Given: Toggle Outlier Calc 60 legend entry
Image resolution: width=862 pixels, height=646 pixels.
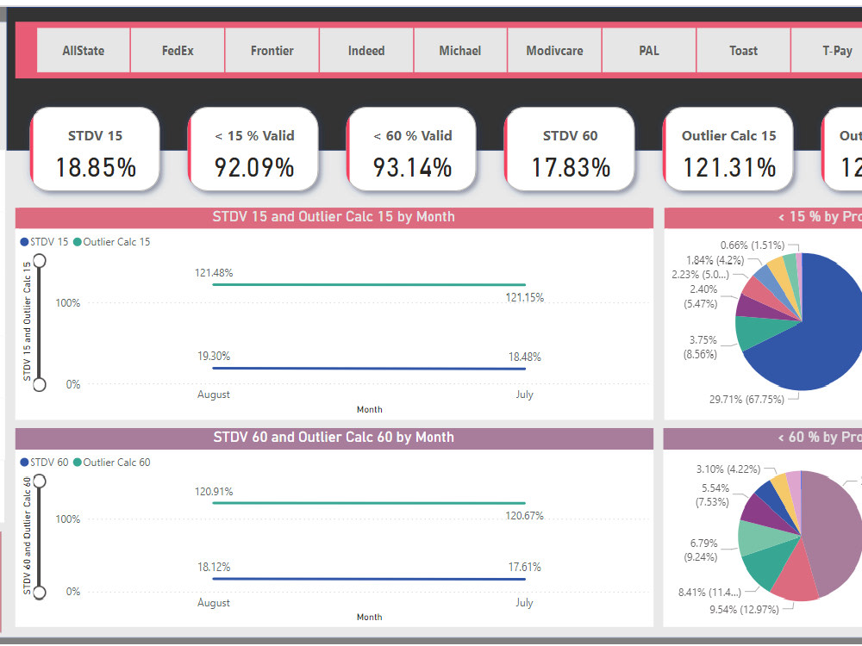Looking at the screenshot, I should tap(111, 462).
